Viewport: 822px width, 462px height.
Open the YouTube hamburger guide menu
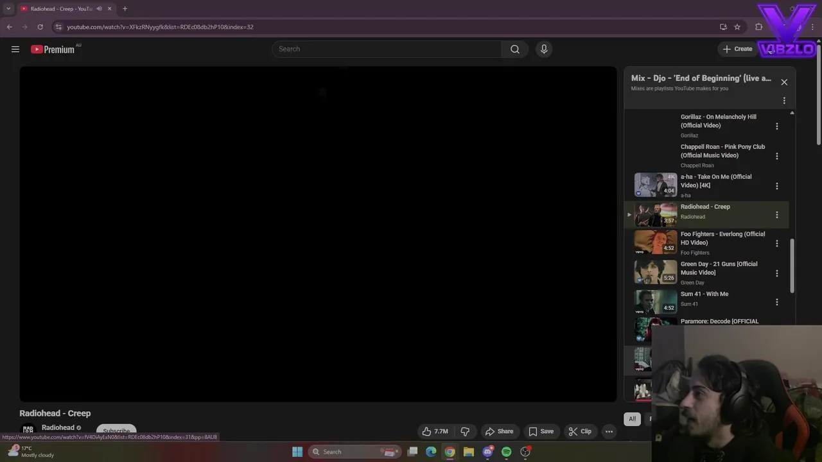[x=15, y=49]
